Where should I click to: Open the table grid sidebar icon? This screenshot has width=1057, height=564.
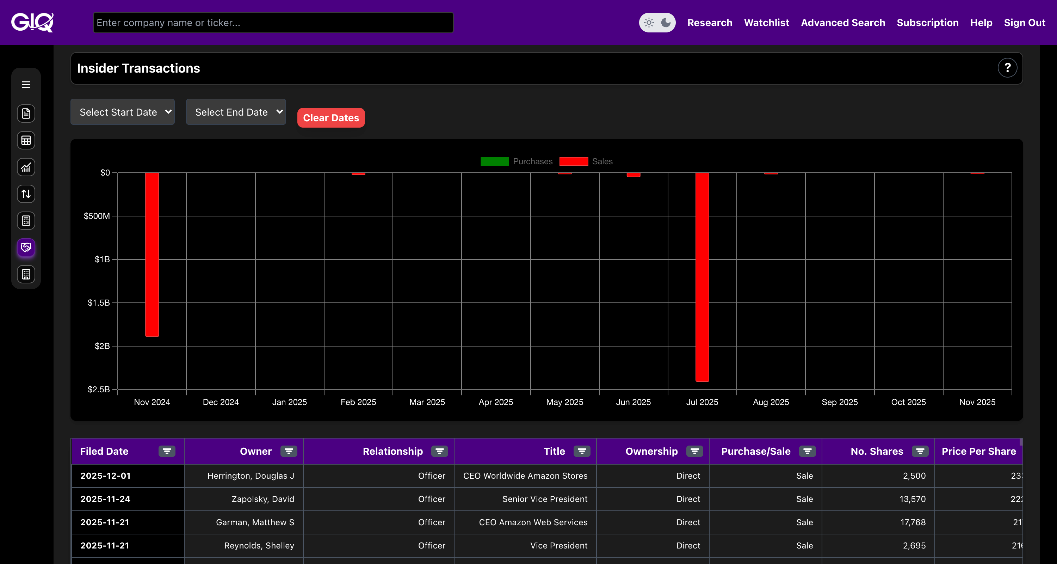coord(26,140)
